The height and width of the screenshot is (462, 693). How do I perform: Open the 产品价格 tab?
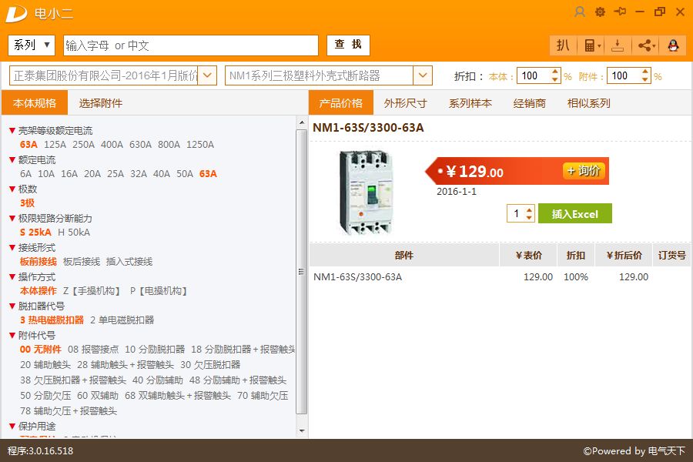(341, 103)
